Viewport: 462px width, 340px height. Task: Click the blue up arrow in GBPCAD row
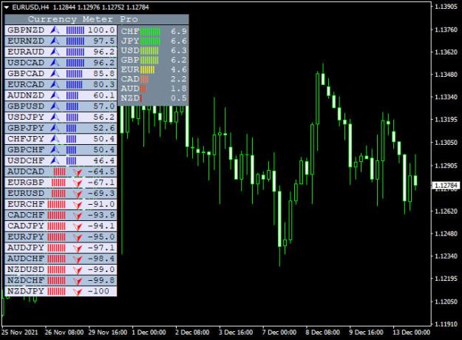(x=55, y=74)
